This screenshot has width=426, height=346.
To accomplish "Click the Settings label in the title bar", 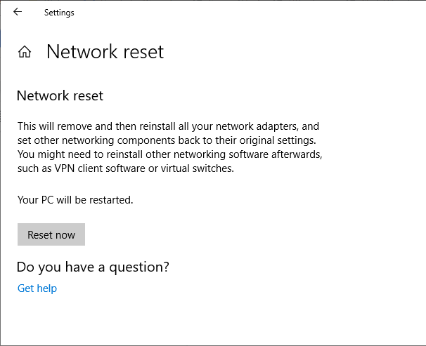I will pyautogui.click(x=59, y=13).
